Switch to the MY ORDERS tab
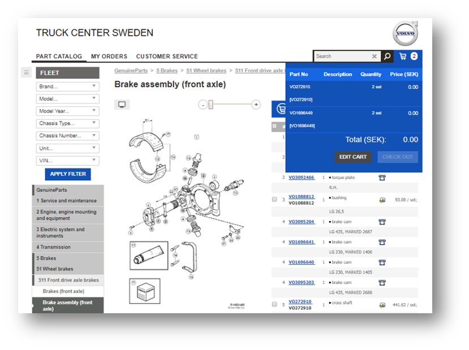This screenshot has height=350, width=469. pyautogui.click(x=109, y=56)
